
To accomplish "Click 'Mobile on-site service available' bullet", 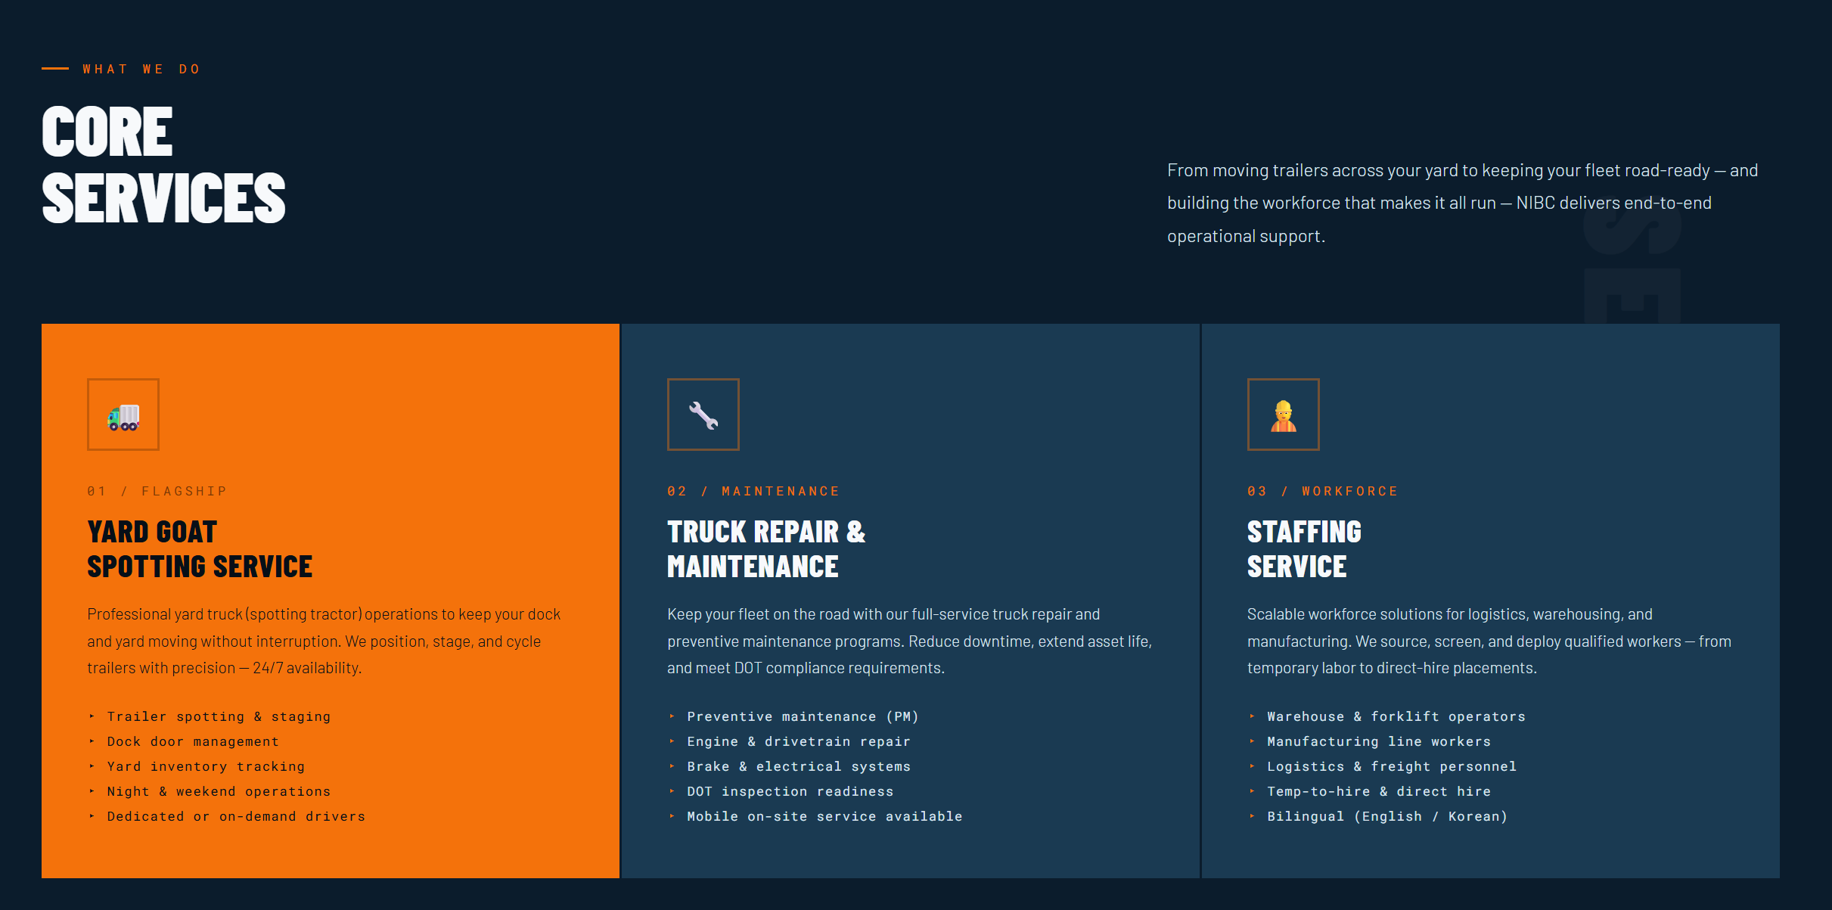I will click(824, 816).
